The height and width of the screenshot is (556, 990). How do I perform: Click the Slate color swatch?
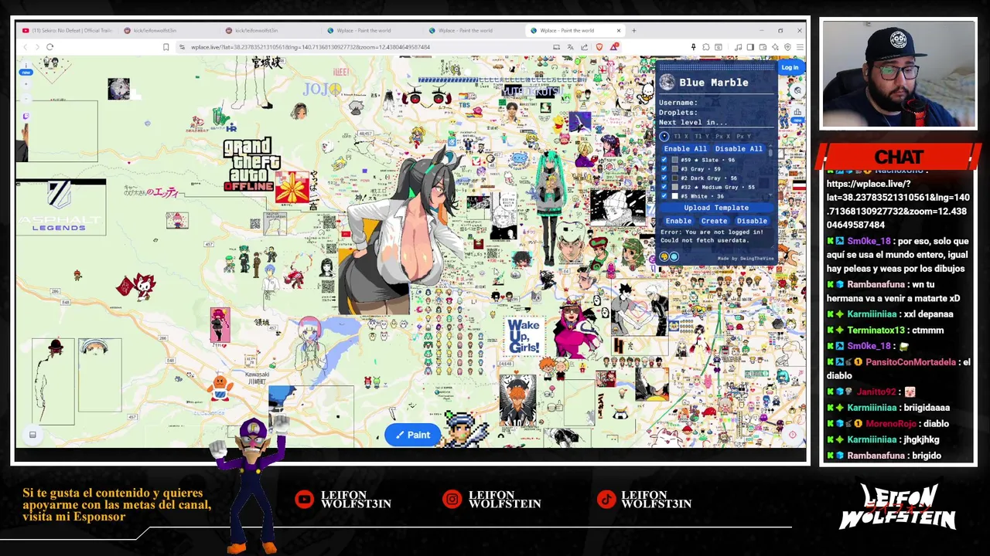pos(675,160)
